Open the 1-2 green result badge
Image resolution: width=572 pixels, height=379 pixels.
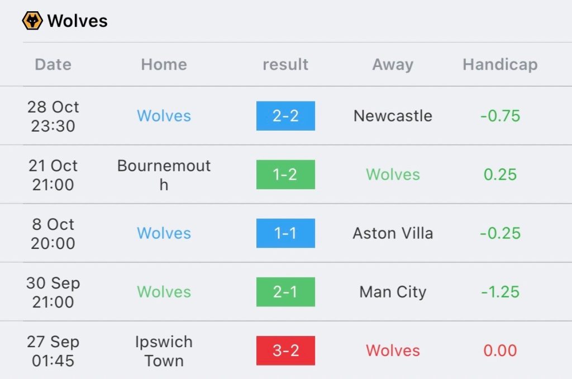pos(285,175)
